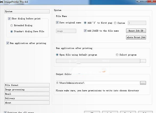
Task: Click the permissions notice text about chosen directory
Action: (97, 91)
